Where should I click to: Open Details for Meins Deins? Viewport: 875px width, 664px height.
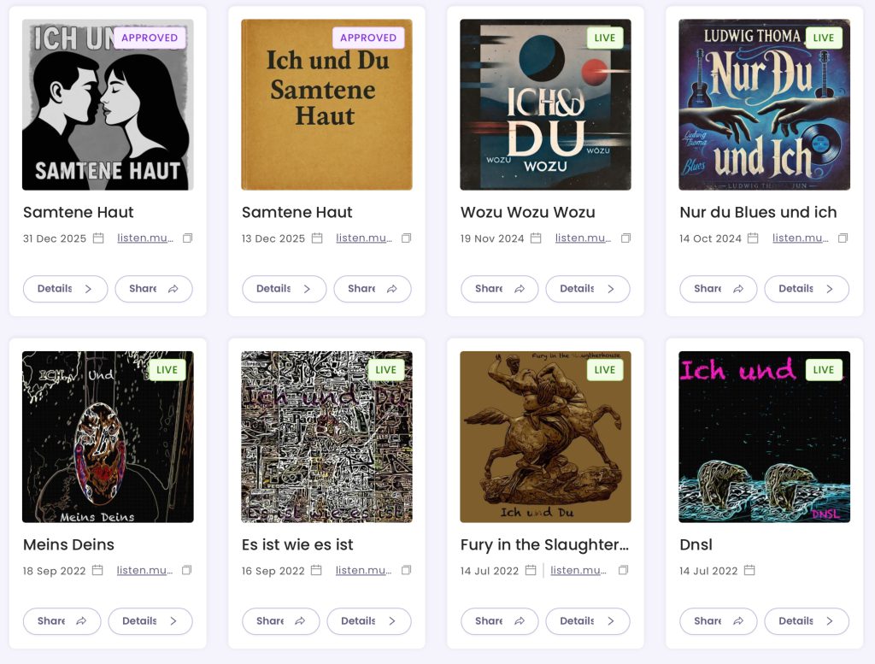[150, 621]
